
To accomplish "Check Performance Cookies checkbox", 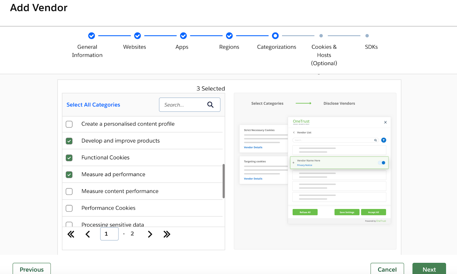I will [69, 208].
